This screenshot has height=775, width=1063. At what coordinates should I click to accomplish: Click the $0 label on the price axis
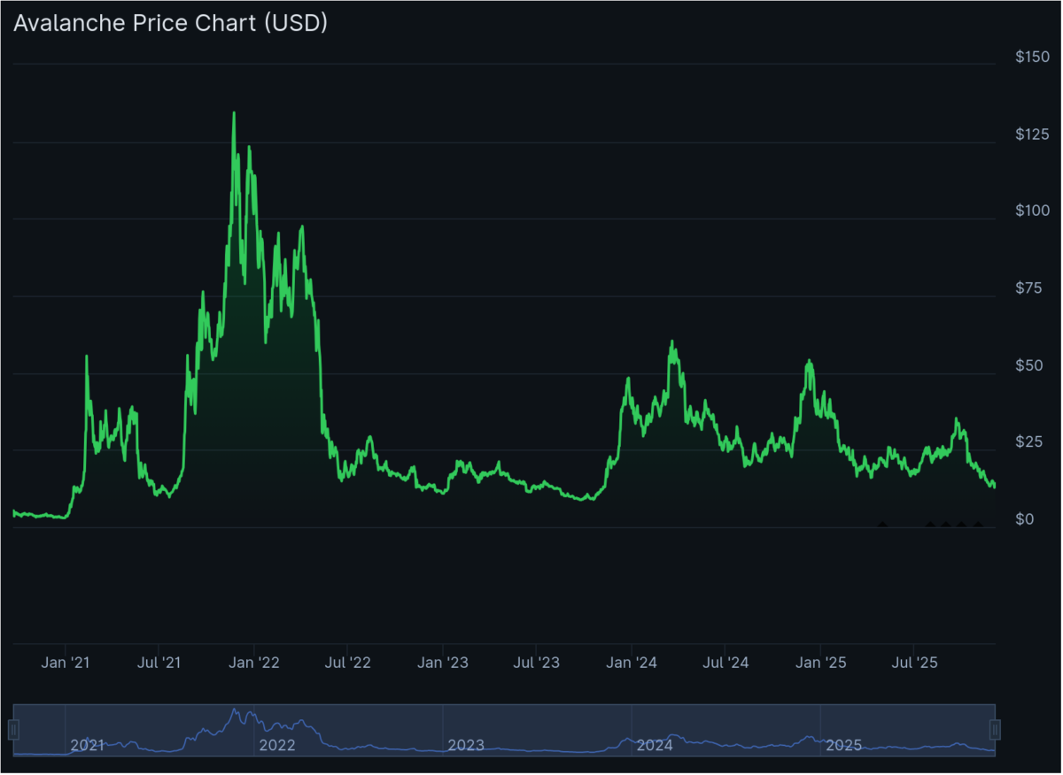coord(1027,519)
